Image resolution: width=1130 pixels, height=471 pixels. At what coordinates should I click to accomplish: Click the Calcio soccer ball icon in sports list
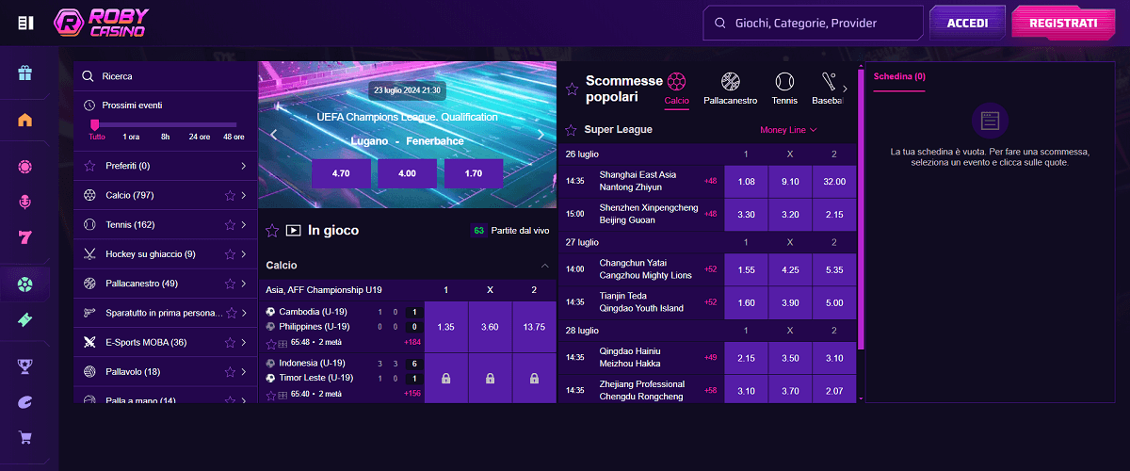pyautogui.click(x=89, y=195)
